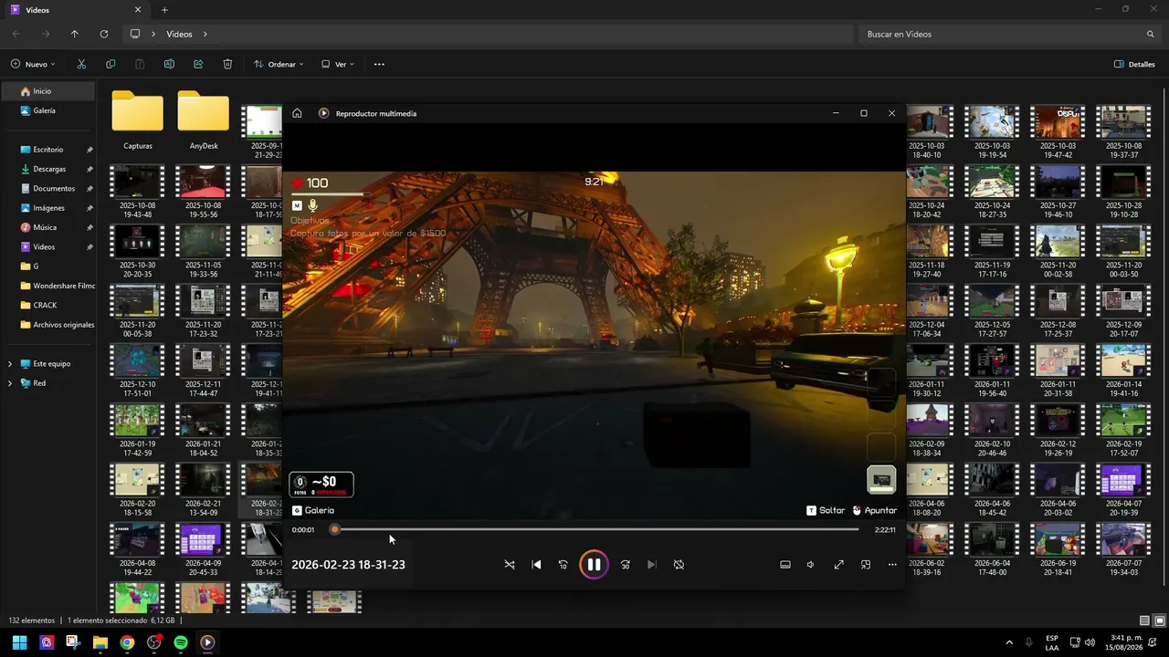
Task: Skip forward 30 seconds
Action: click(x=625, y=565)
